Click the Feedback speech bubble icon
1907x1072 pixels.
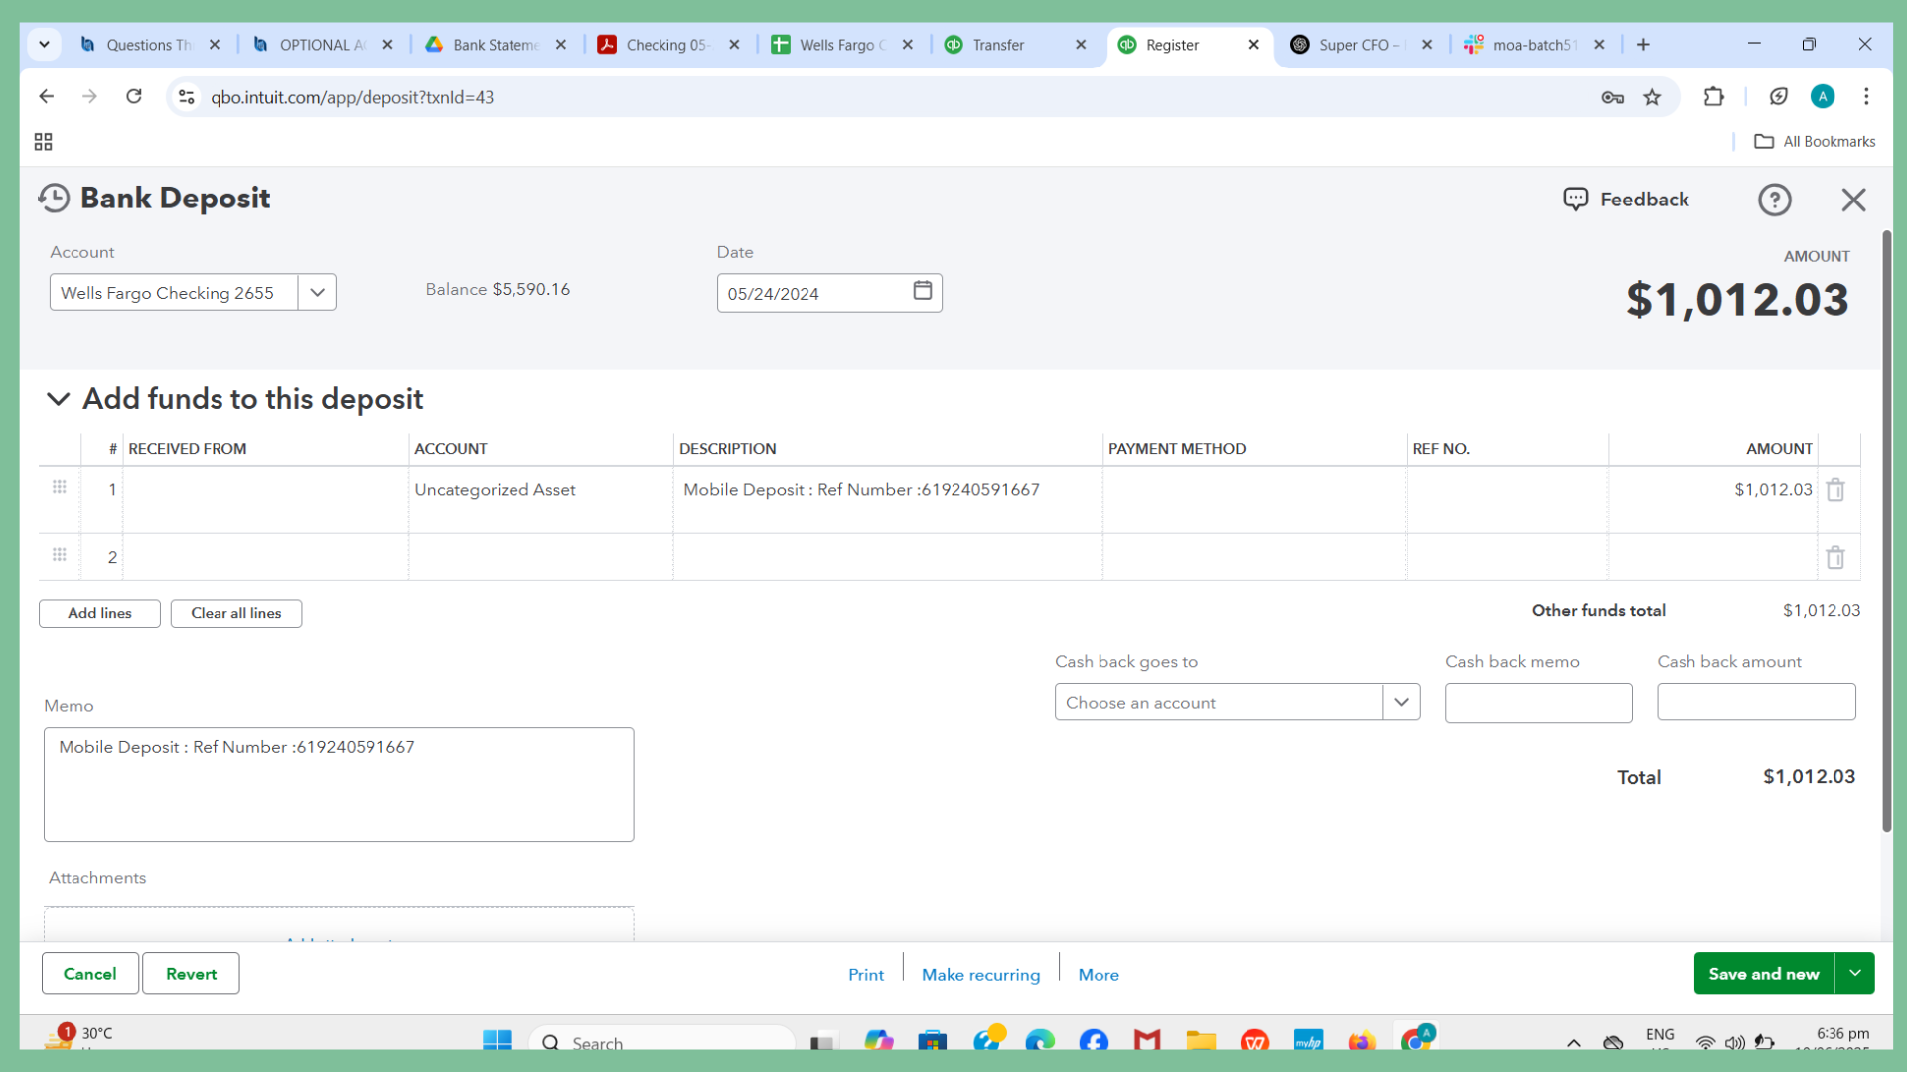tap(1575, 200)
